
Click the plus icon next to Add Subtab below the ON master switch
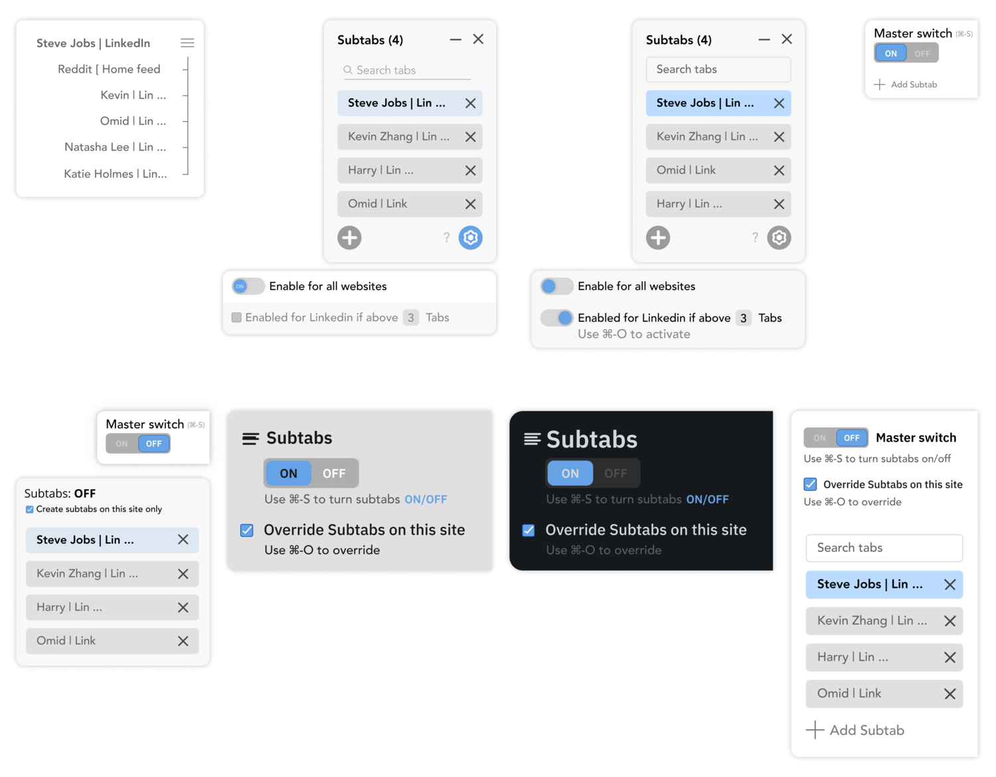(x=880, y=84)
